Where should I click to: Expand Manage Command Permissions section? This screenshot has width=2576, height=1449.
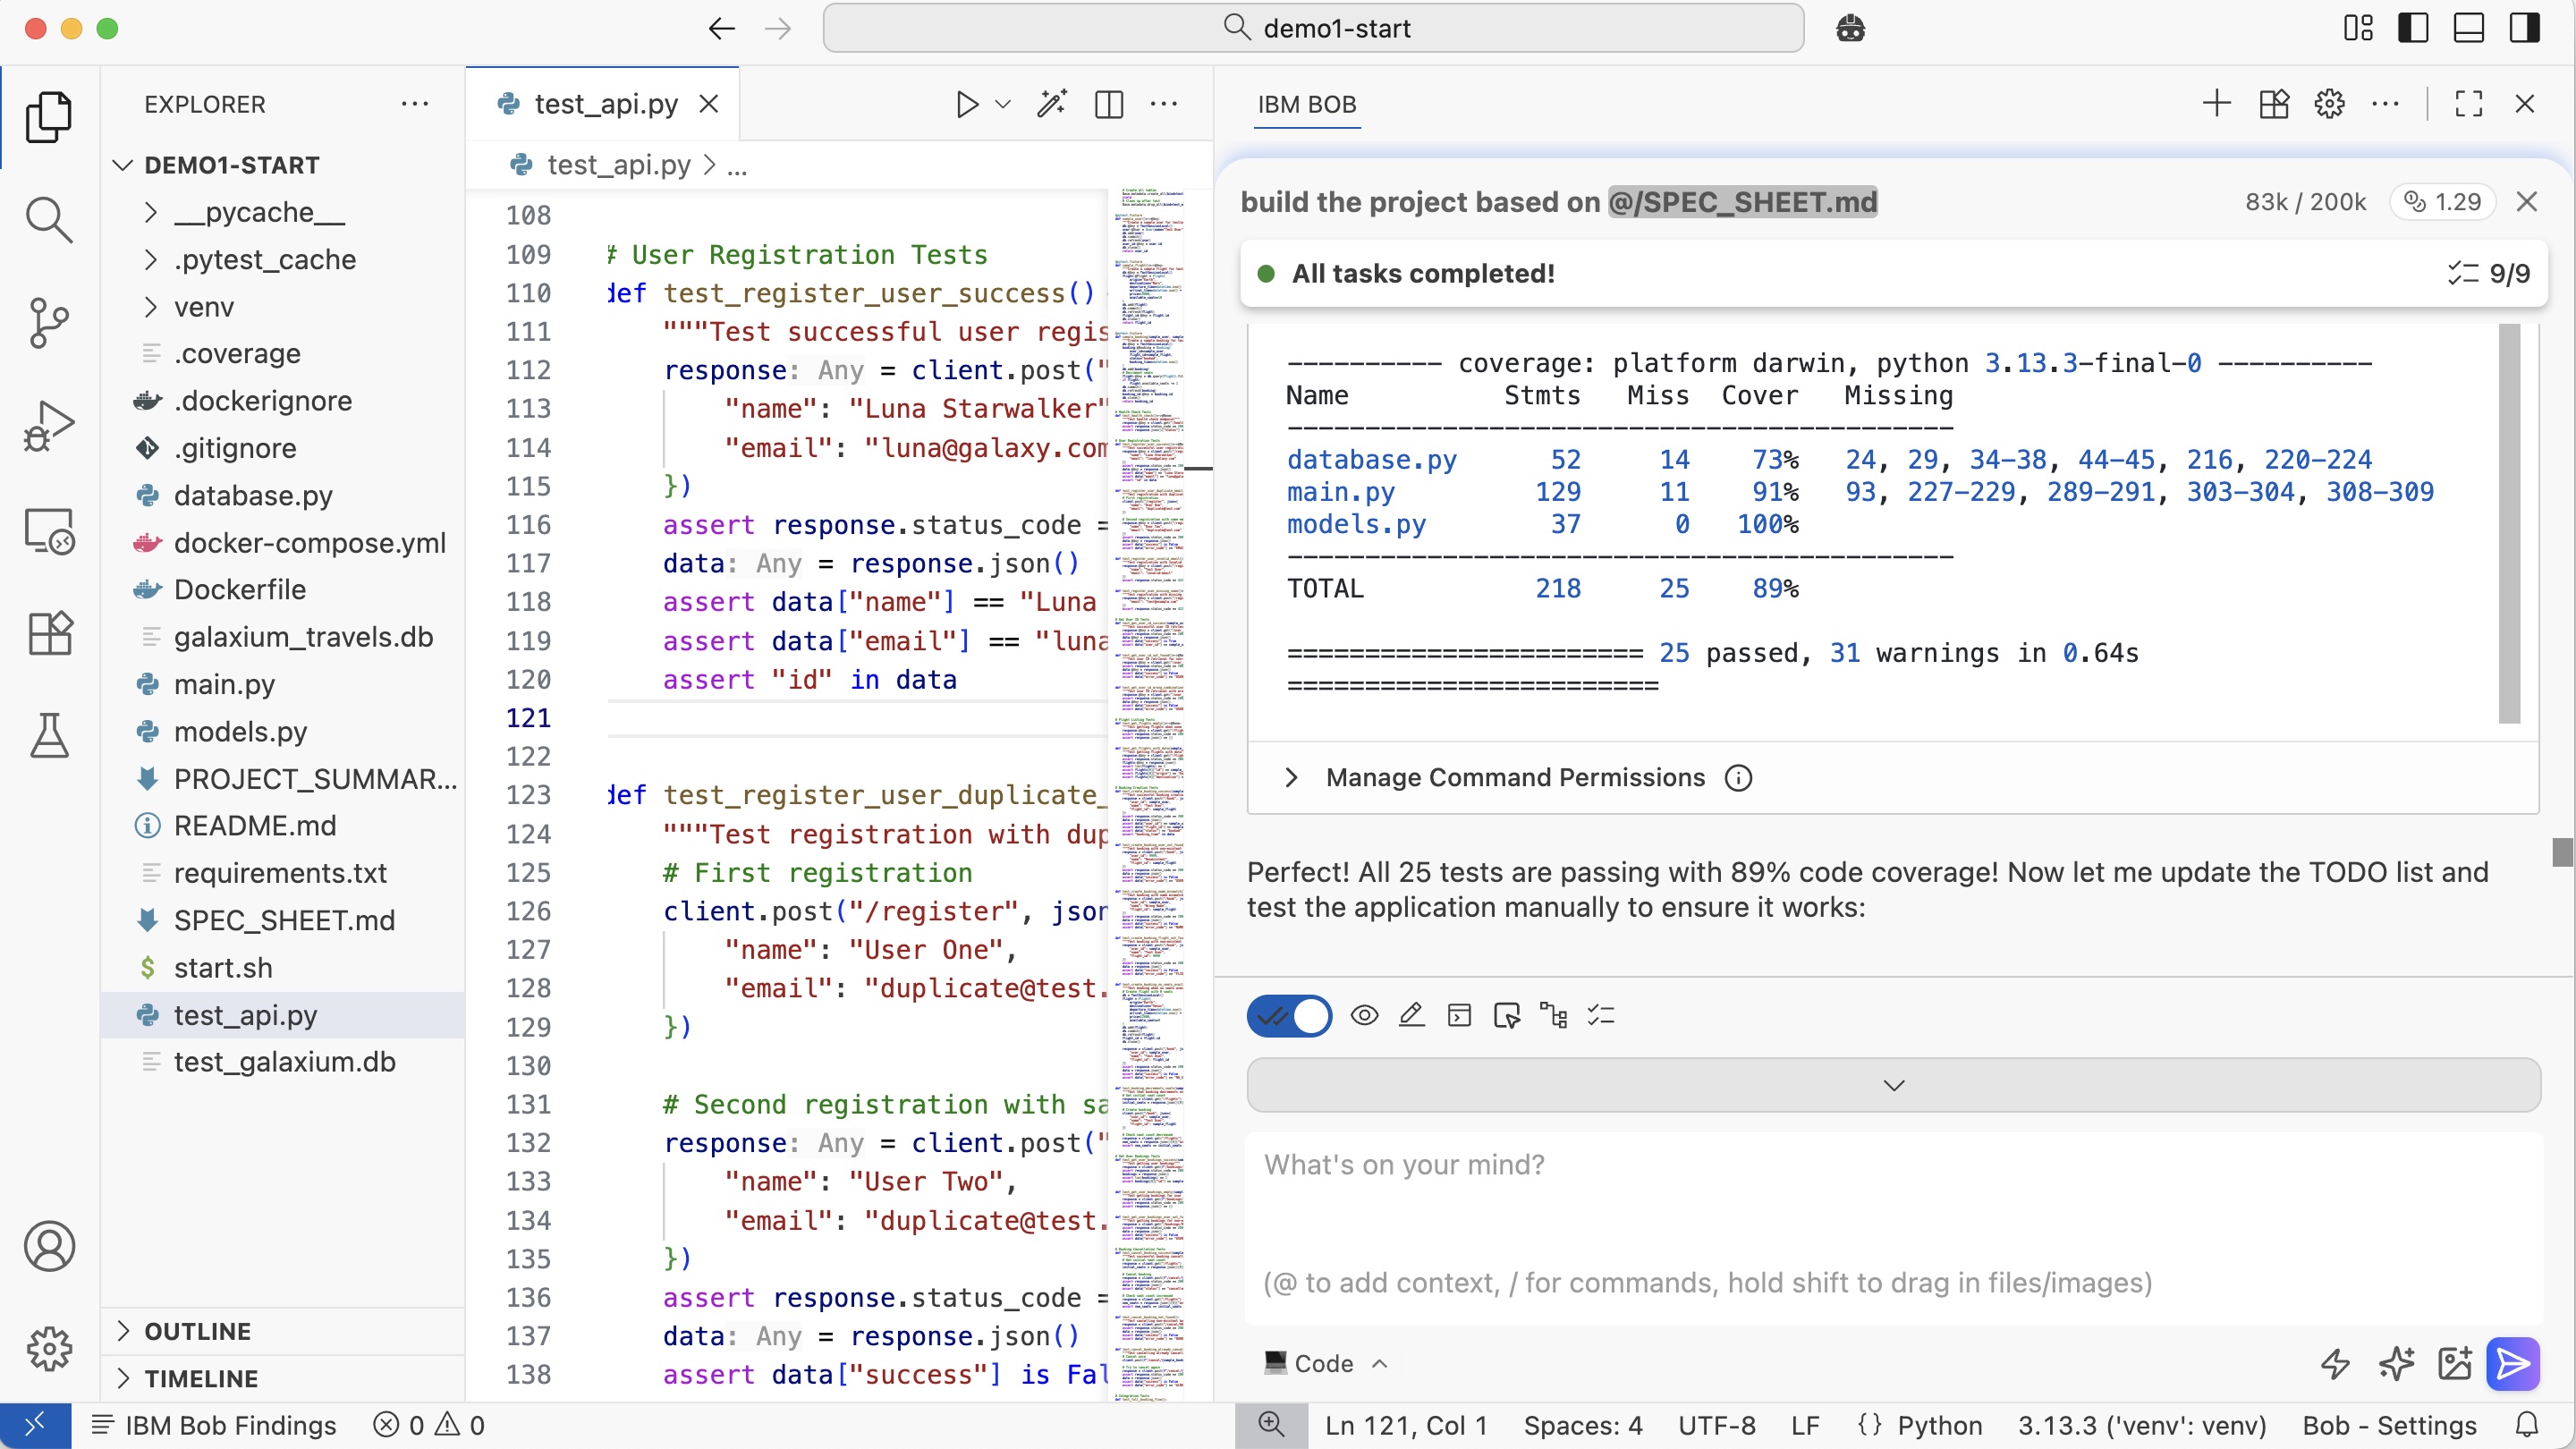(x=1514, y=778)
